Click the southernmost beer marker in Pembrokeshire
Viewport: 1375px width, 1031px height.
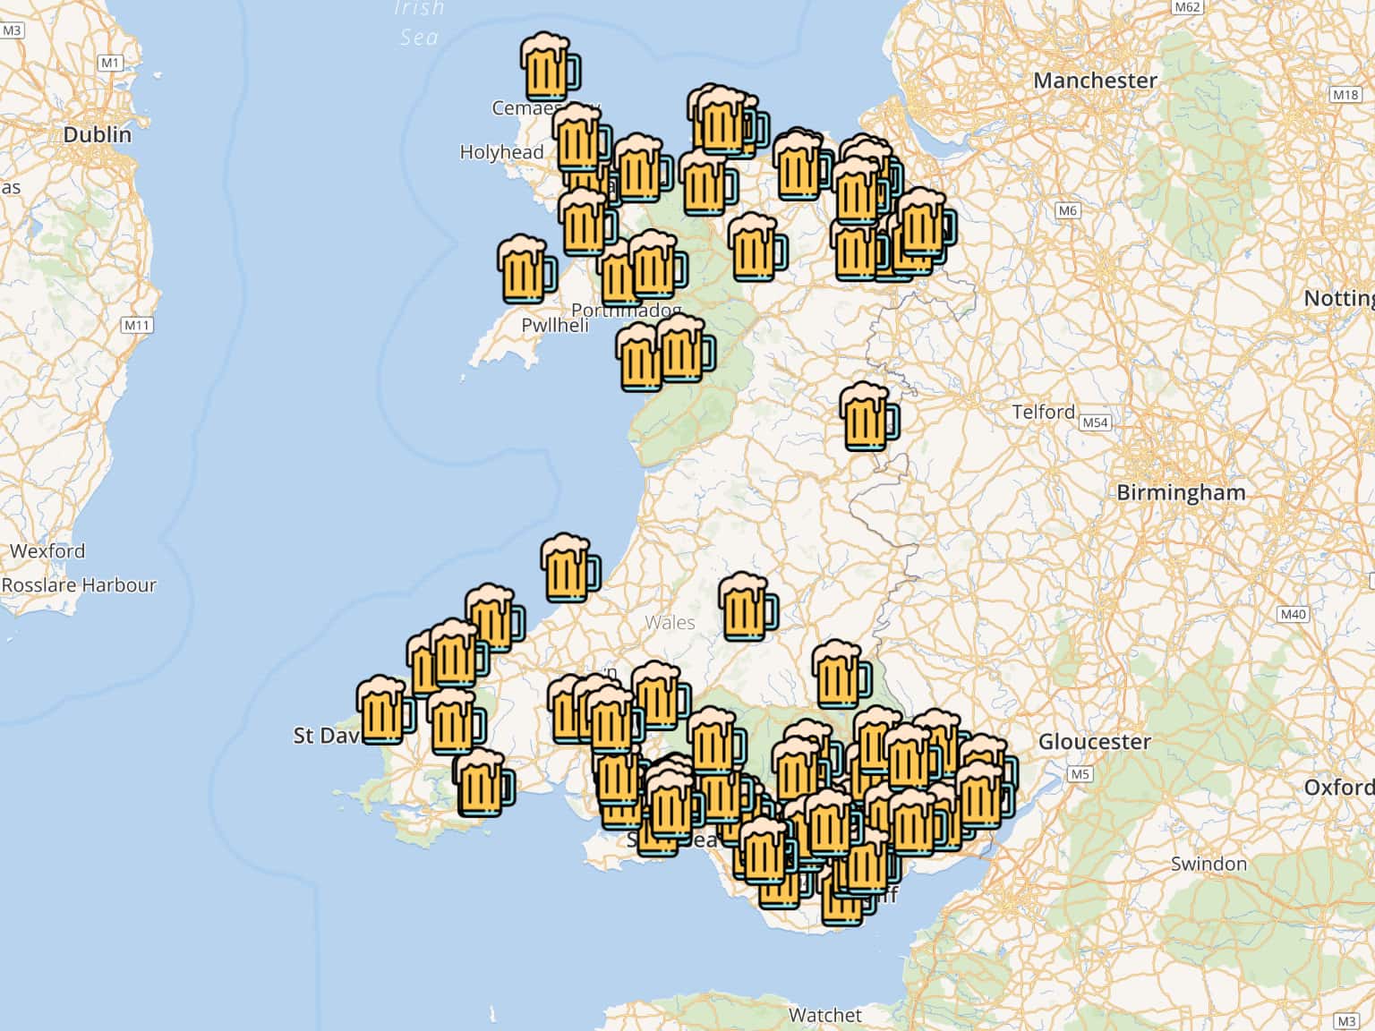click(483, 783)
